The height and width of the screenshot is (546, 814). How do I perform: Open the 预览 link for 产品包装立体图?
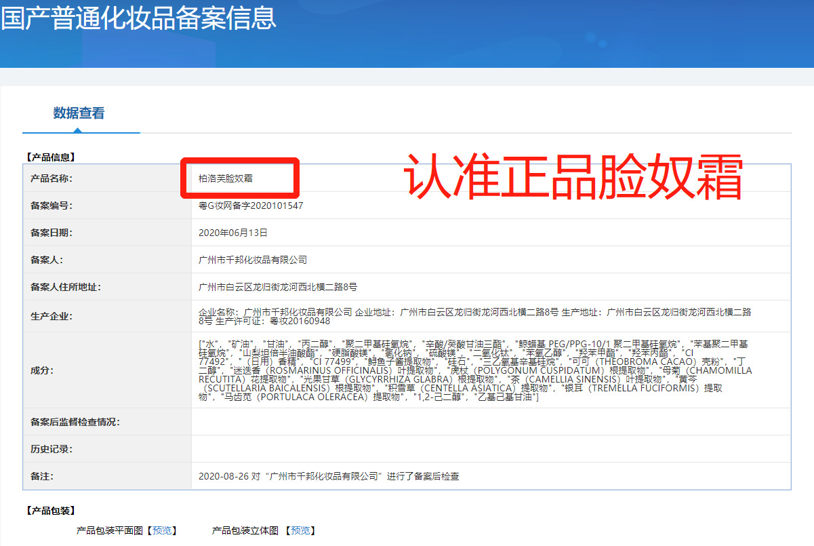click(300, 530)
